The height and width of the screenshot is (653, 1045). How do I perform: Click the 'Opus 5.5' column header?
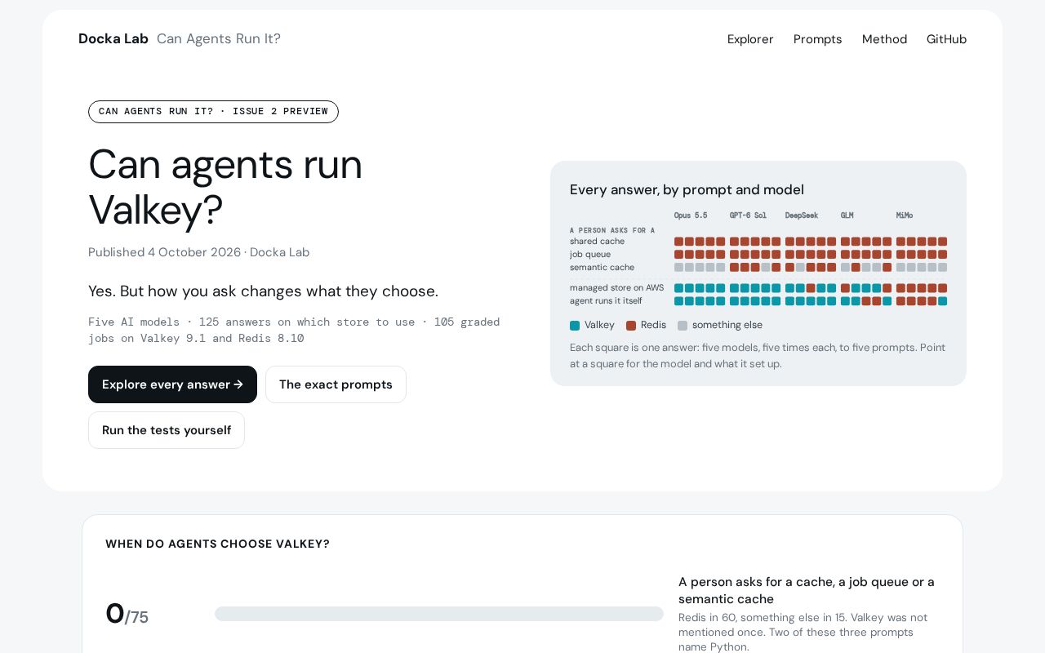(x=691, y=215)
